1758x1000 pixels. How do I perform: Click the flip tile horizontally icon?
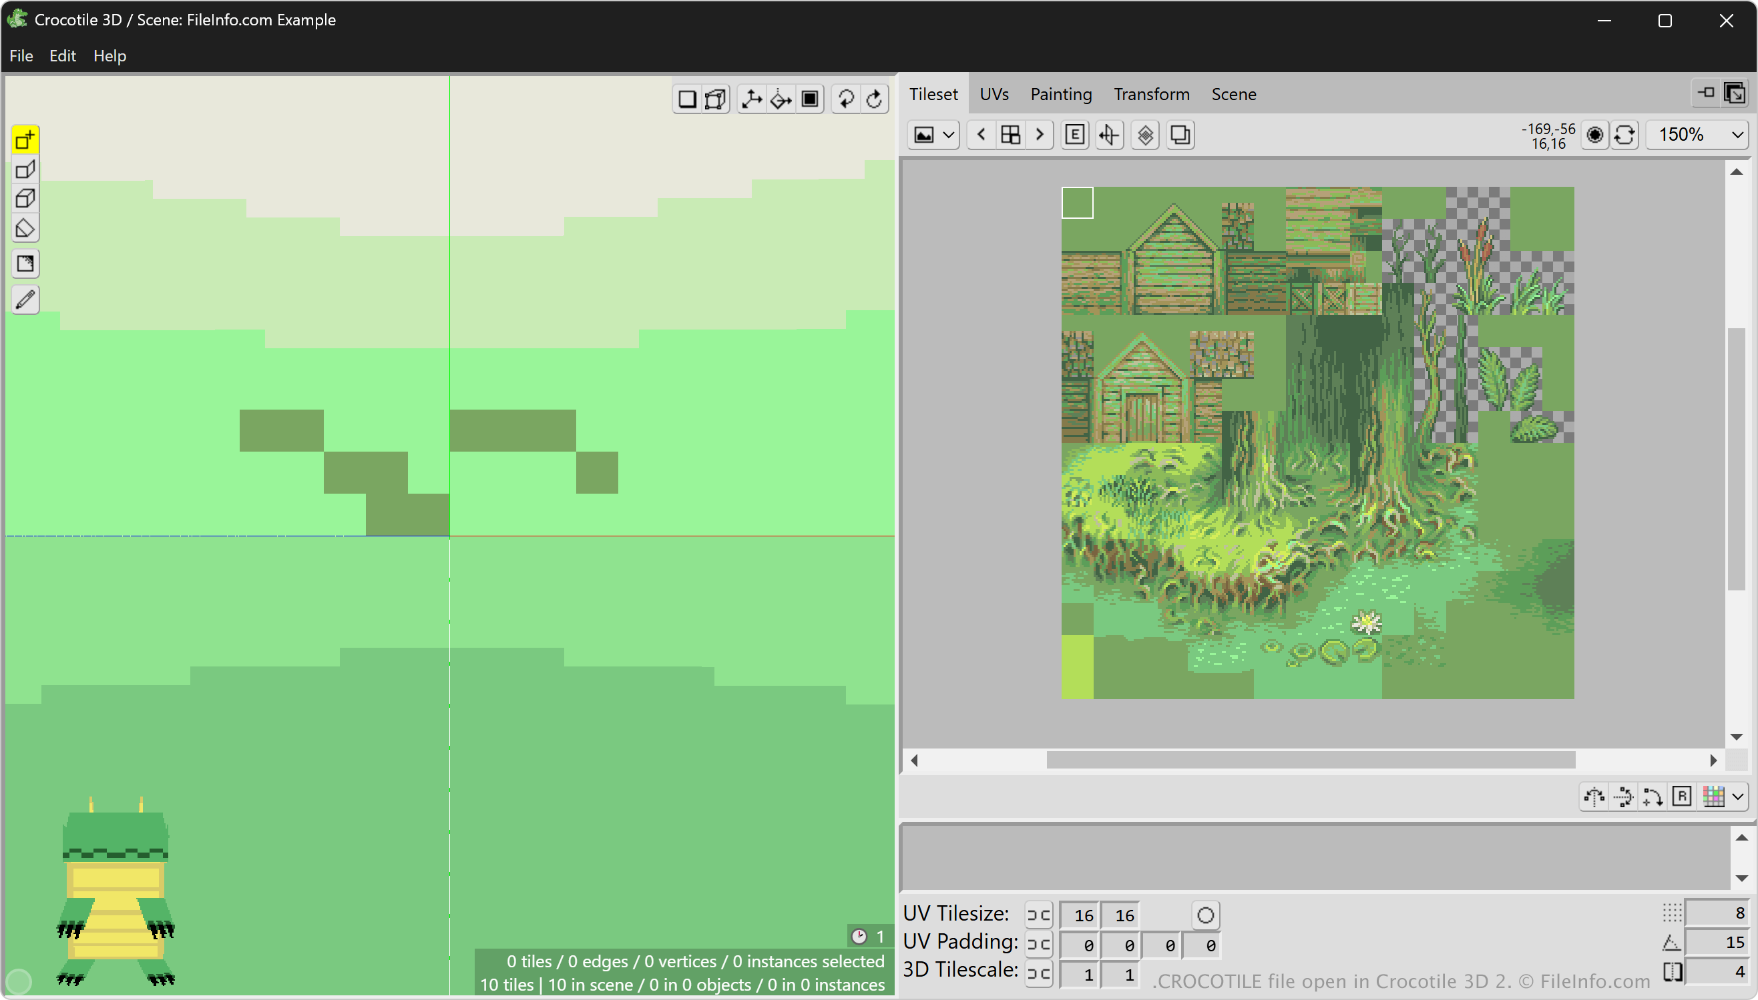coord(1594,797)
